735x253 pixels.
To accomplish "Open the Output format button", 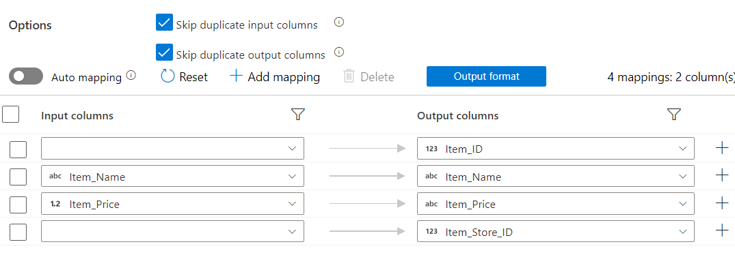I will click(486, 76).
